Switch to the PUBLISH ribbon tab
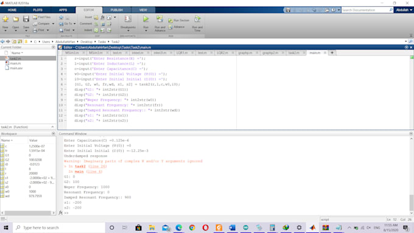The height and width of the screenshot is (233, 414). click(x=116, y=10)
